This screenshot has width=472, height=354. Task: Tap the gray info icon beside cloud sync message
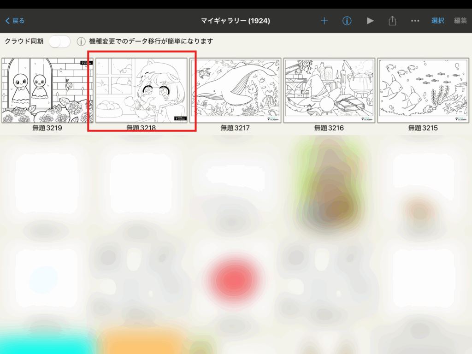coord(81,41)
